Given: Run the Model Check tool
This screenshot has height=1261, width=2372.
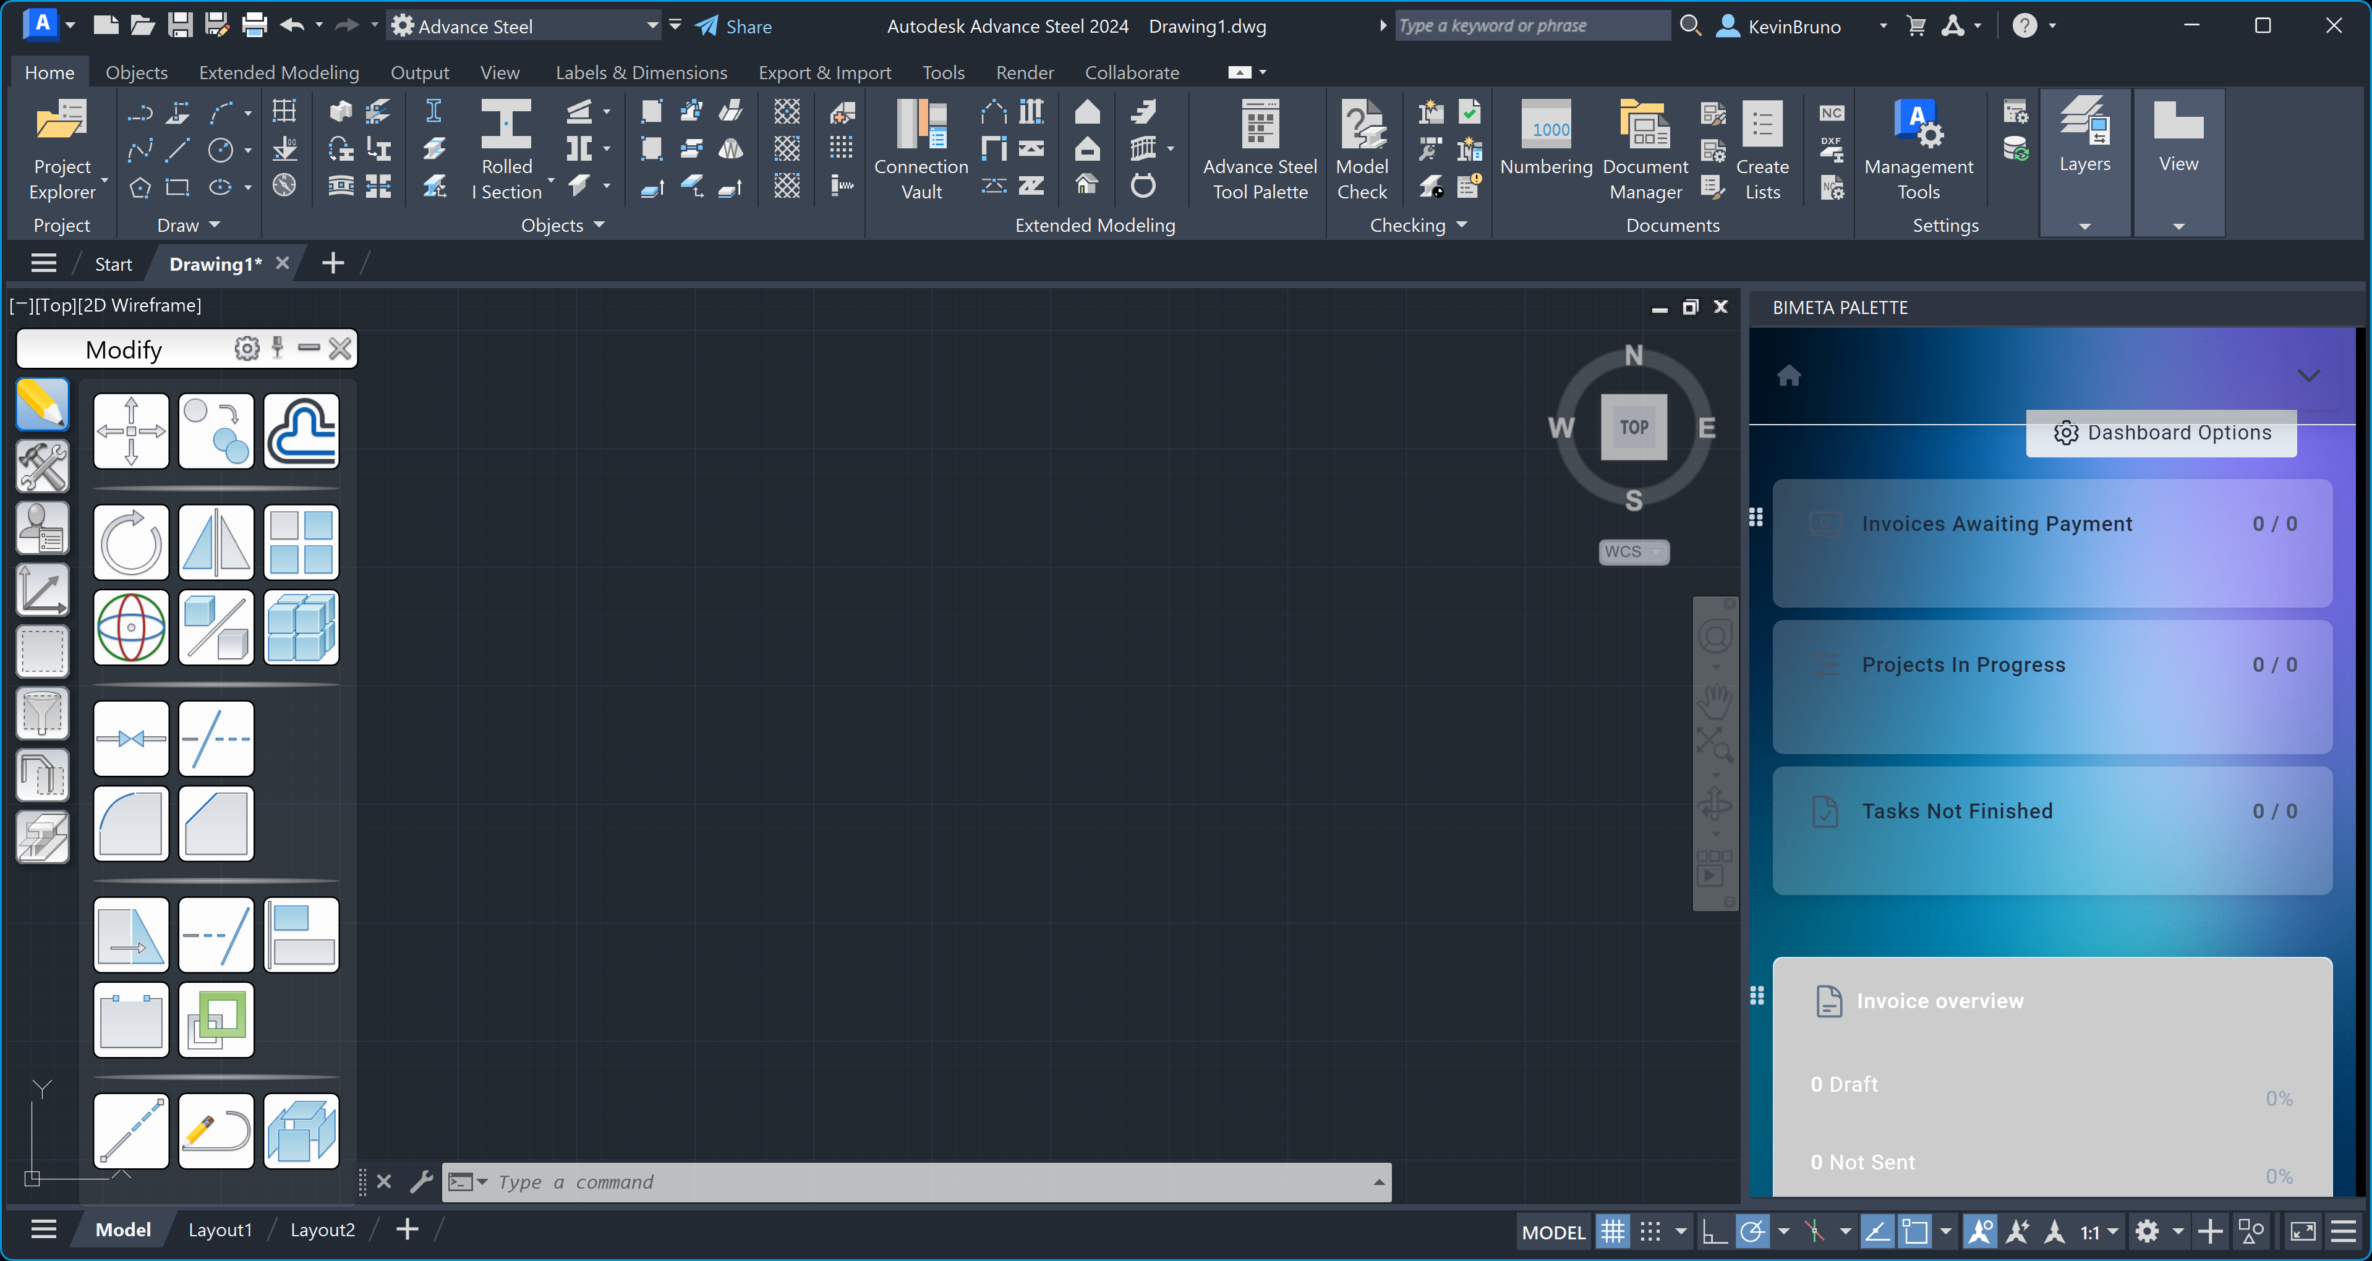Looking at the screenshot, I should 1362,149.
